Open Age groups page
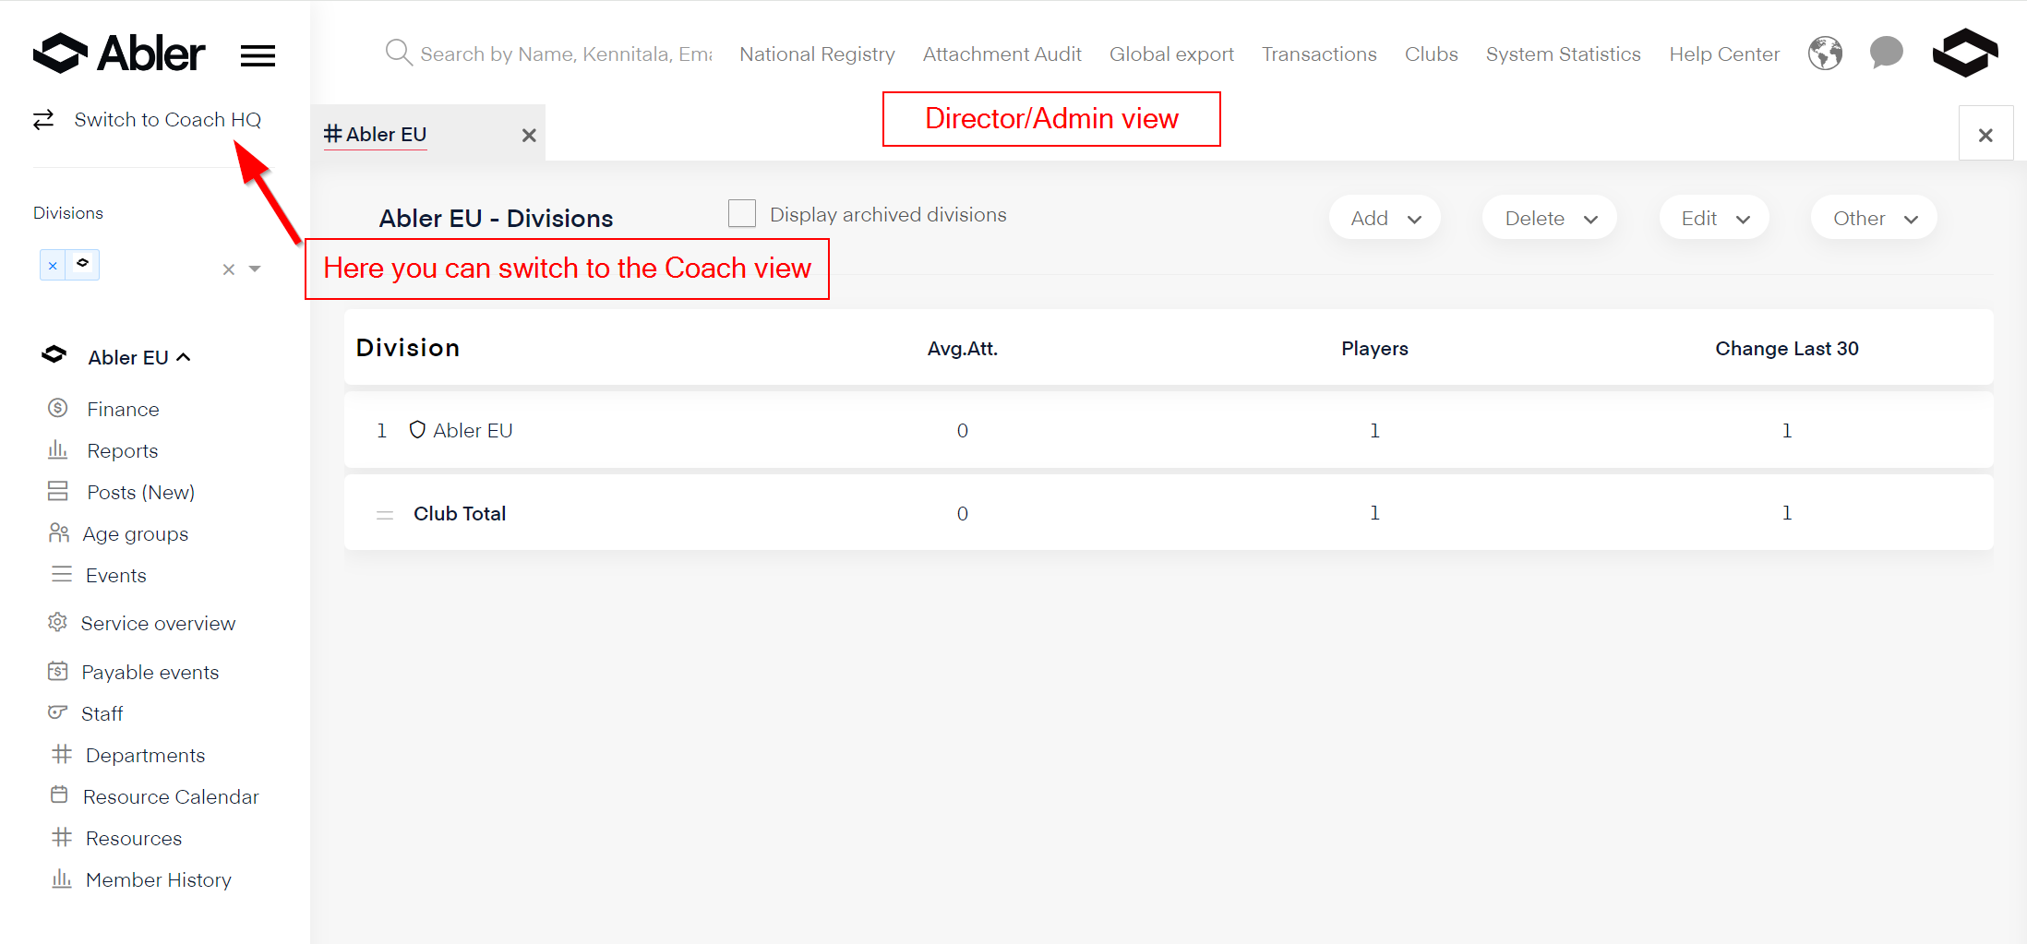The height and width of the screenshot is (944, 2027). tap(135, 534)
